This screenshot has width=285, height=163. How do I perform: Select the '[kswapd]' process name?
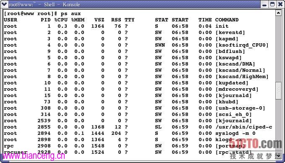coord(229,58)
